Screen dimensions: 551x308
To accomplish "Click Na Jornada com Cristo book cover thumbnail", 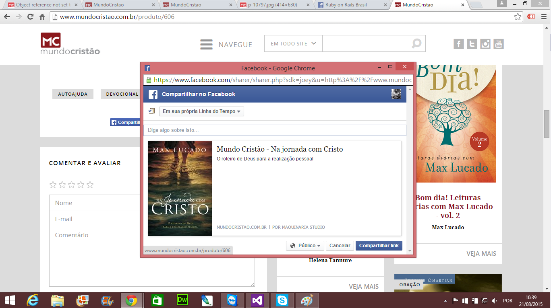I will pos(180,188).
